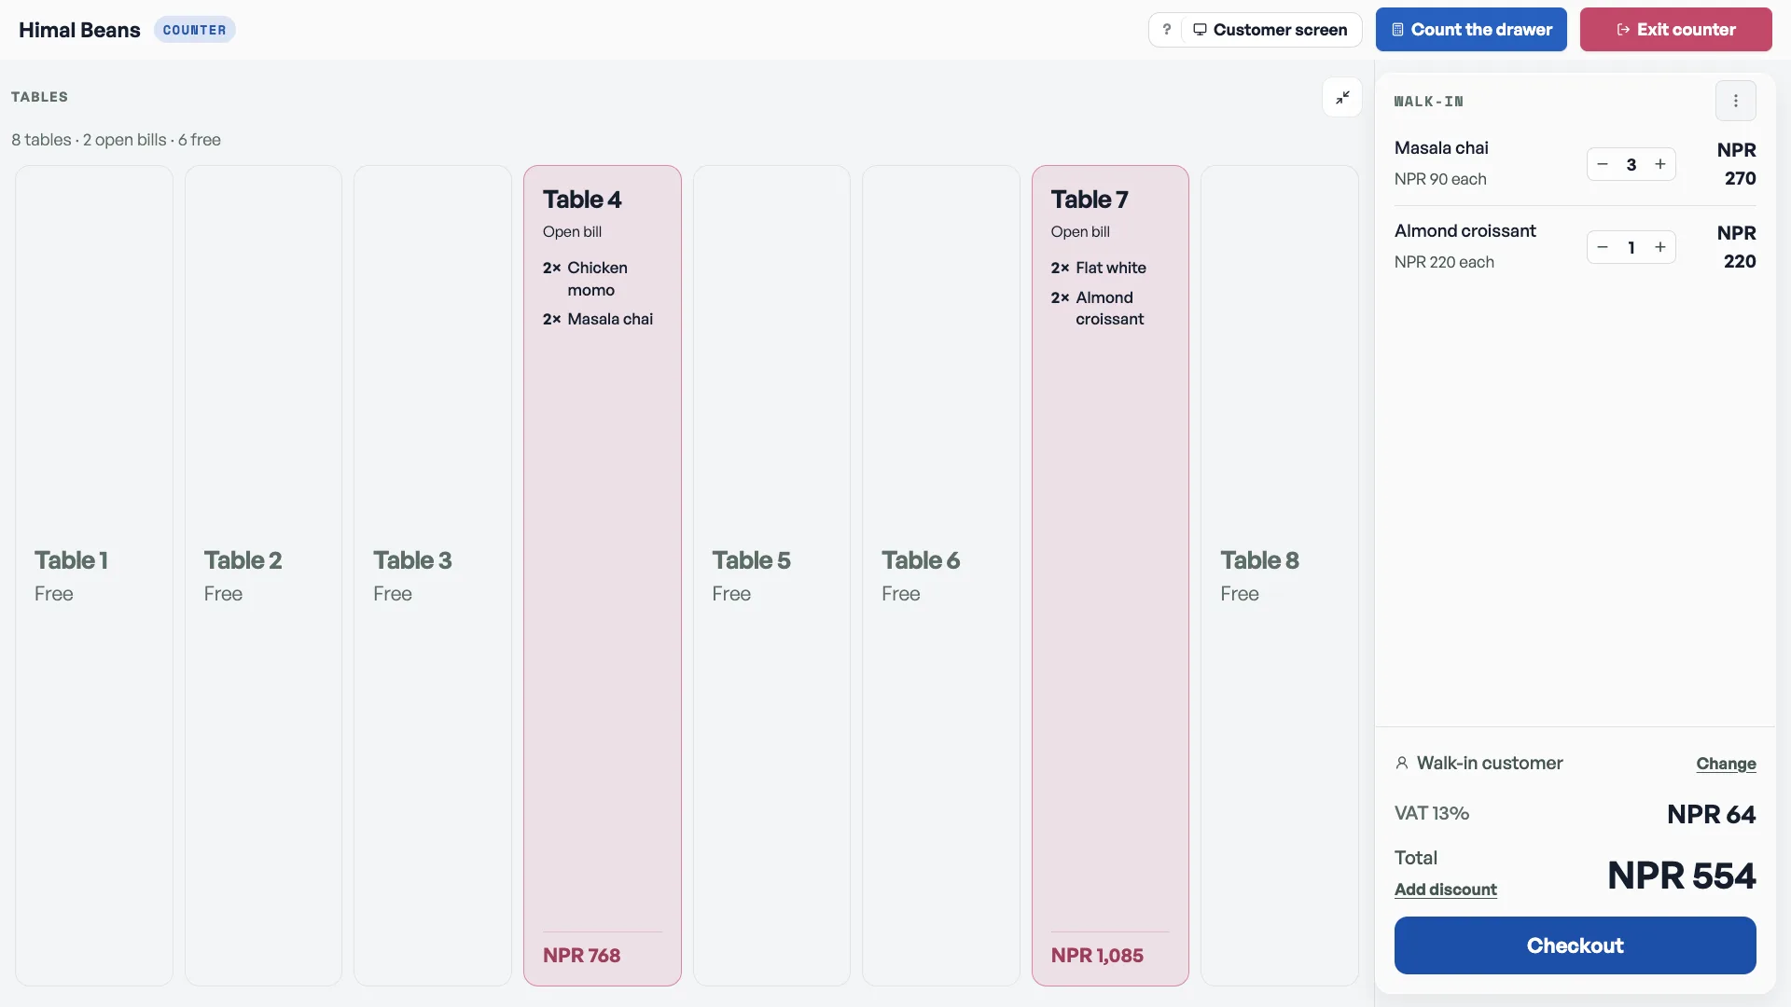Viewport: 1791px width, 1007px height.
Task: Exit the counter mode
Action: tap(1675, 30)
